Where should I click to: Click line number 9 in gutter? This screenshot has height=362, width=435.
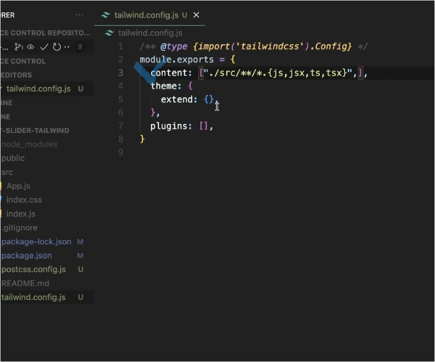point(121,152)
